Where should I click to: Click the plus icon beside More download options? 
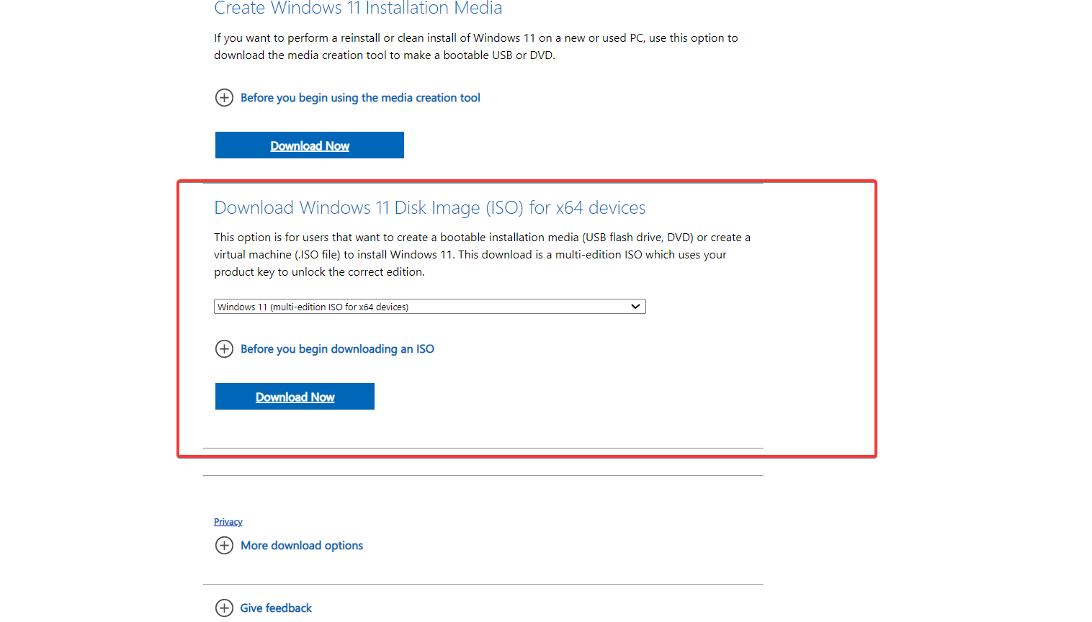(224, 546)
